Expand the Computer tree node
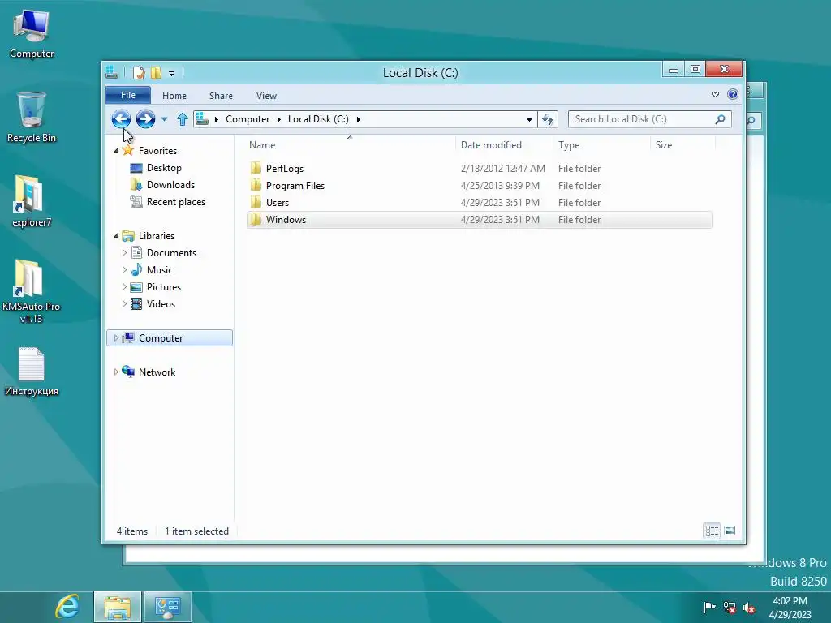 tap(116, 338)
